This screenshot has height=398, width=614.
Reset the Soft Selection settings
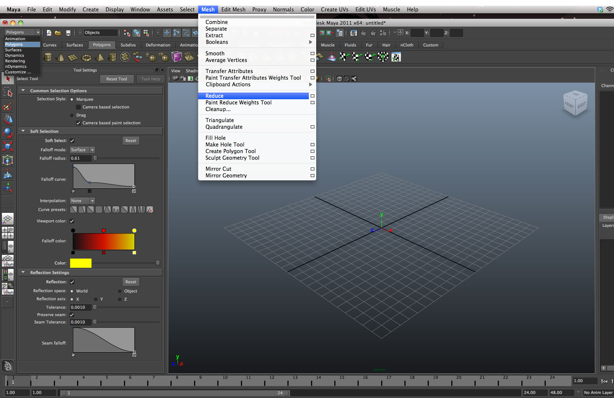(x=131, y=141)
